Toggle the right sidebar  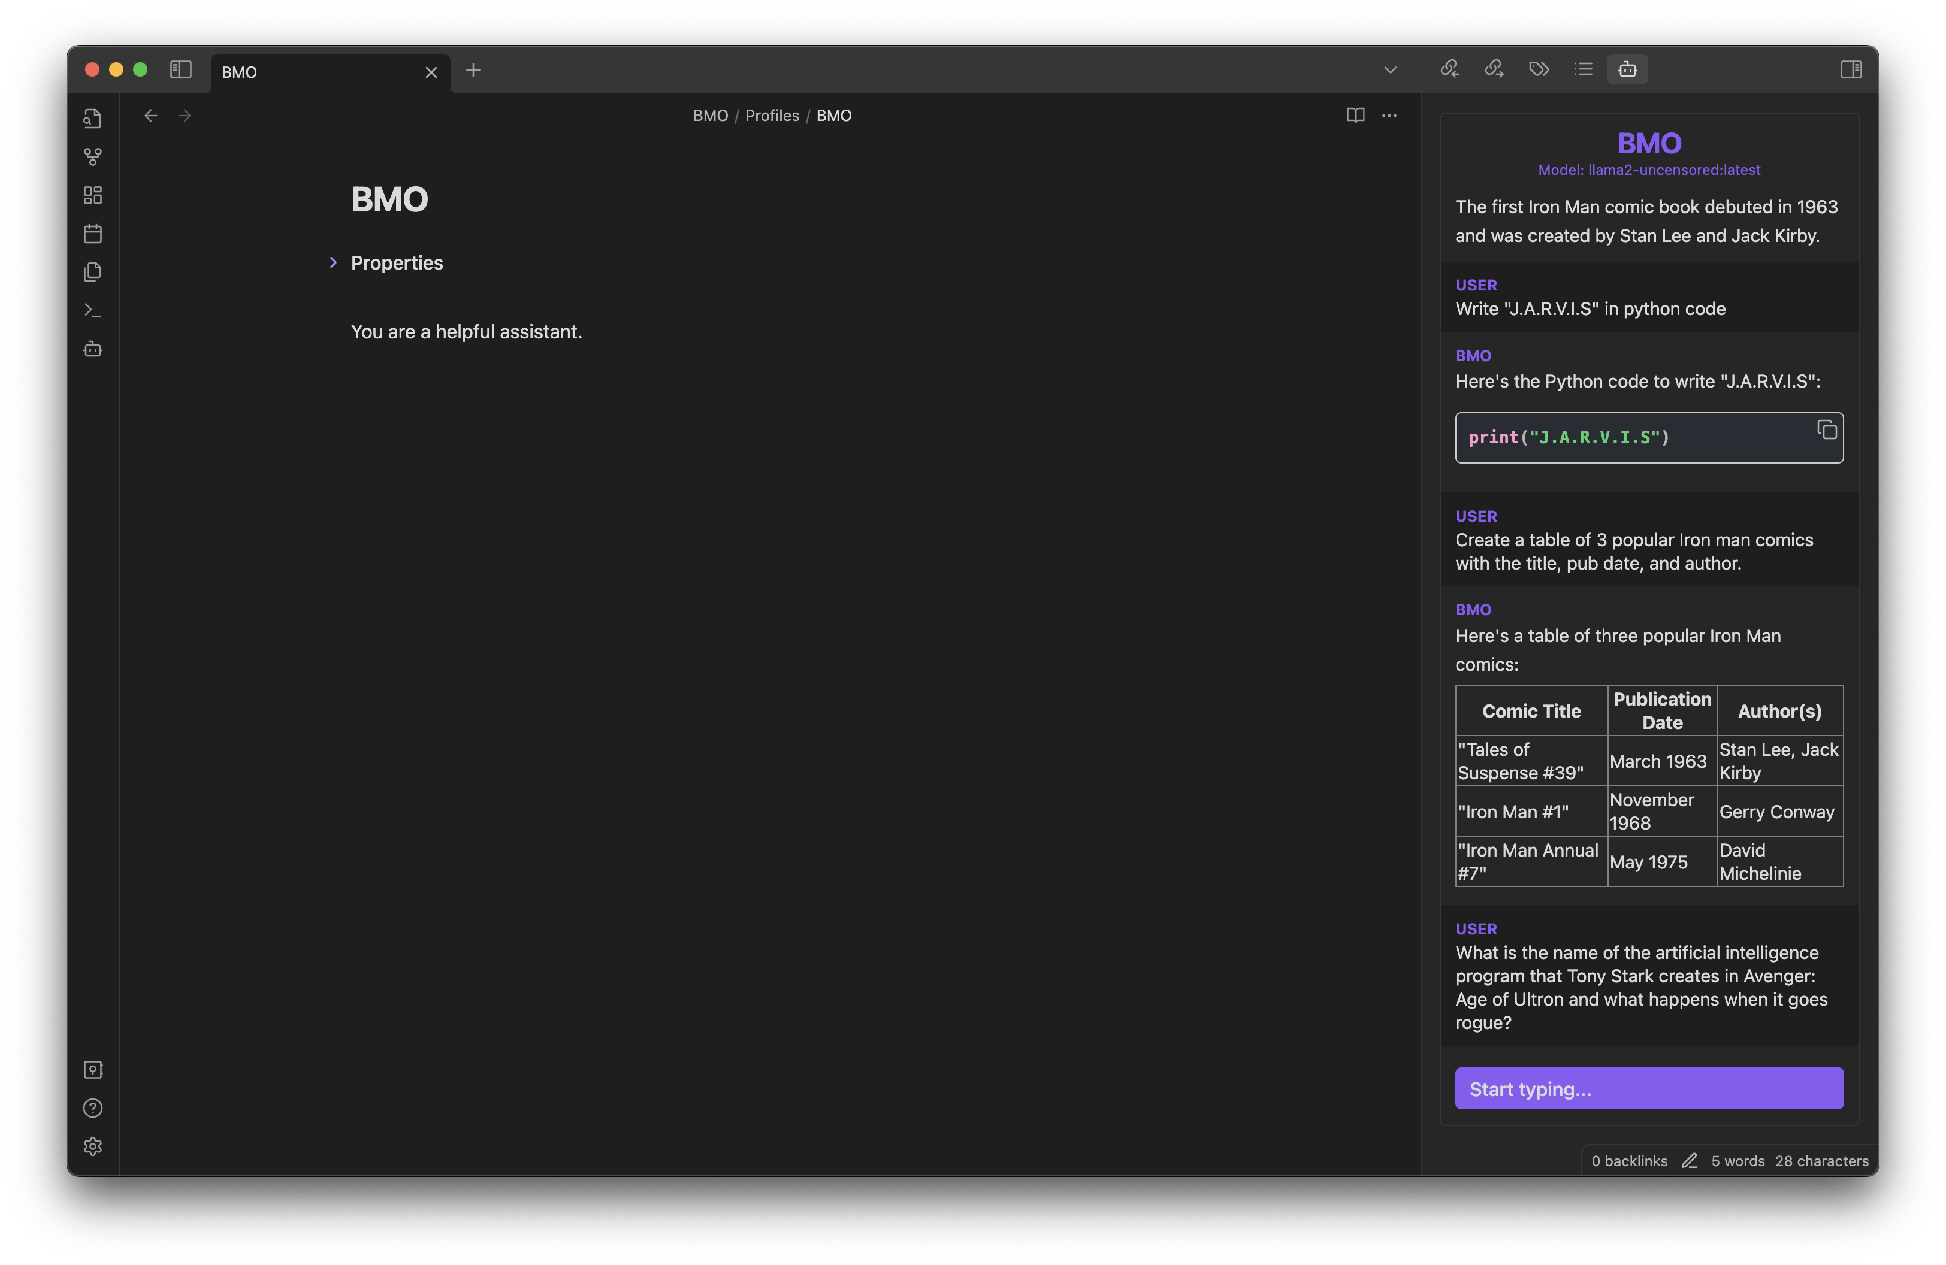tap(1851, 70)
